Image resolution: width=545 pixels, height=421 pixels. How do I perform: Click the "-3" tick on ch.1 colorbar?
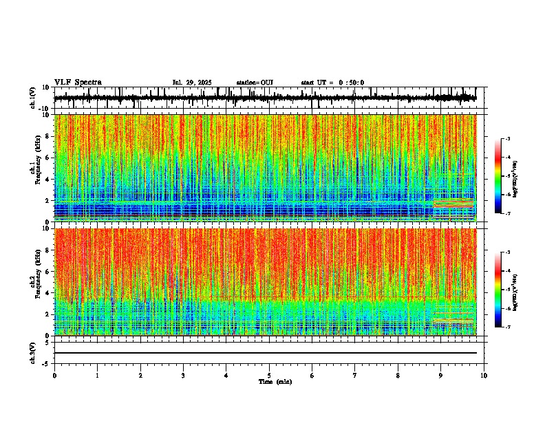pos(507,138)
